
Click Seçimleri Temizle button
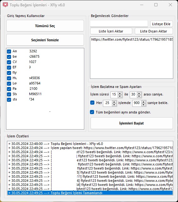coord(45,40)
